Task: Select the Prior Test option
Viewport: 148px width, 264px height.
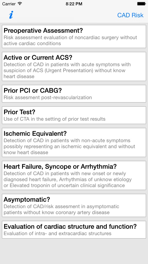Action: pyautogui.click(x=74, y=115)
